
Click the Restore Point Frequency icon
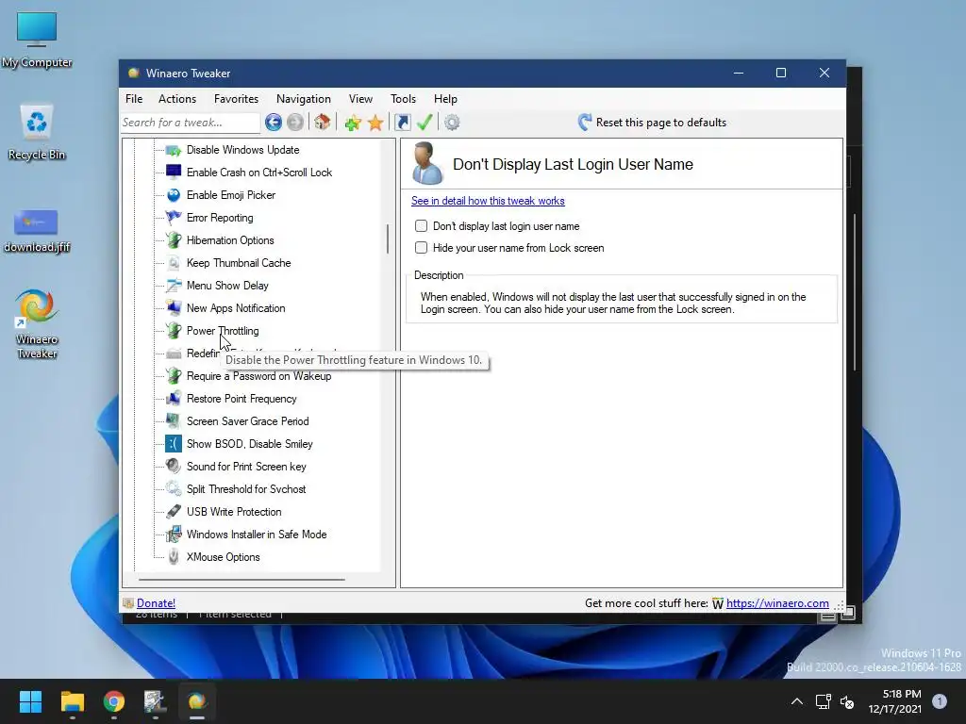tap(174, 399)
